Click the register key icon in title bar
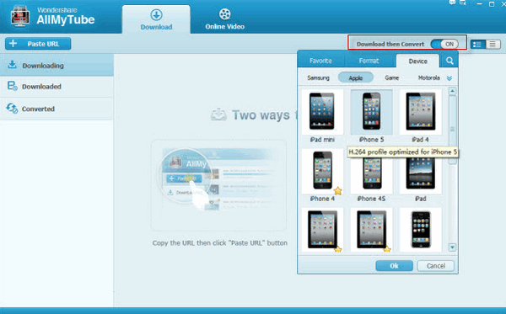The width and height of the screenshot is (506, 314). click(x=463, y=3)
